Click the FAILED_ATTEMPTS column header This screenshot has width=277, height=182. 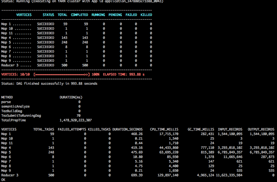72,129
